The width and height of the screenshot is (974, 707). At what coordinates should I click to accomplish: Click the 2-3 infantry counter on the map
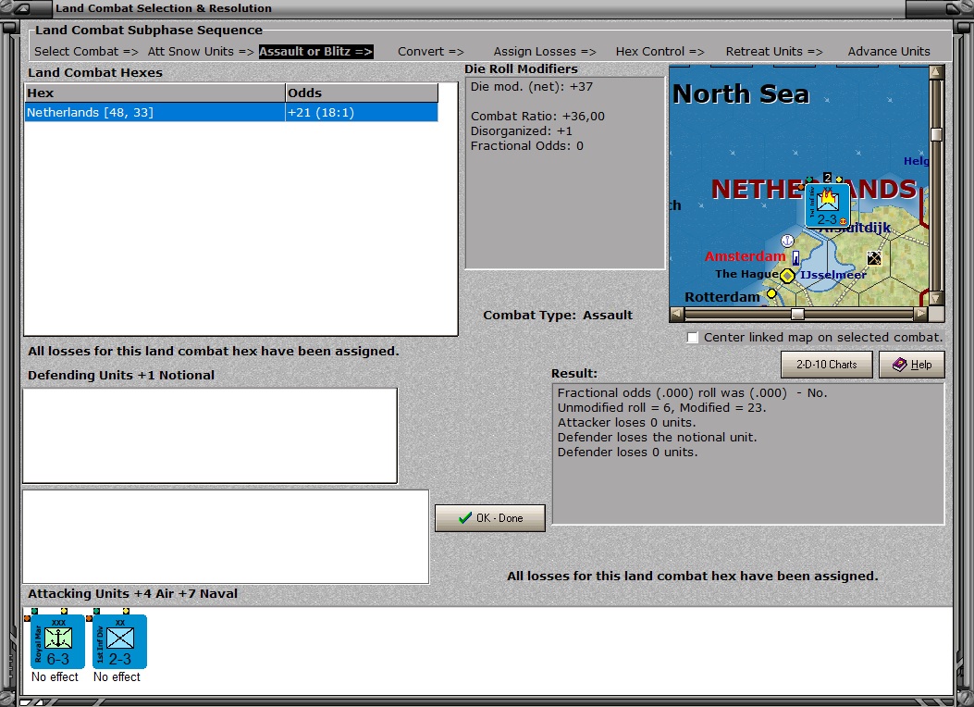[828, 205]
